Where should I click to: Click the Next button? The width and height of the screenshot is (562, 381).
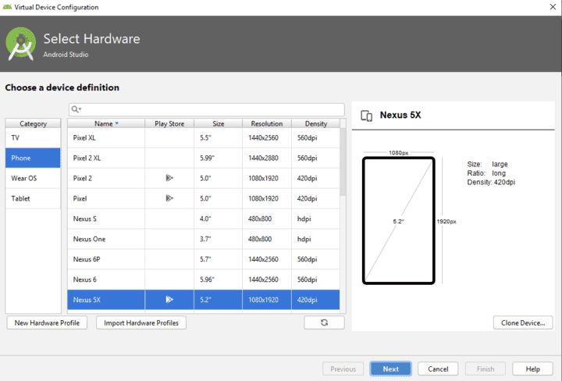coord(390,369)
